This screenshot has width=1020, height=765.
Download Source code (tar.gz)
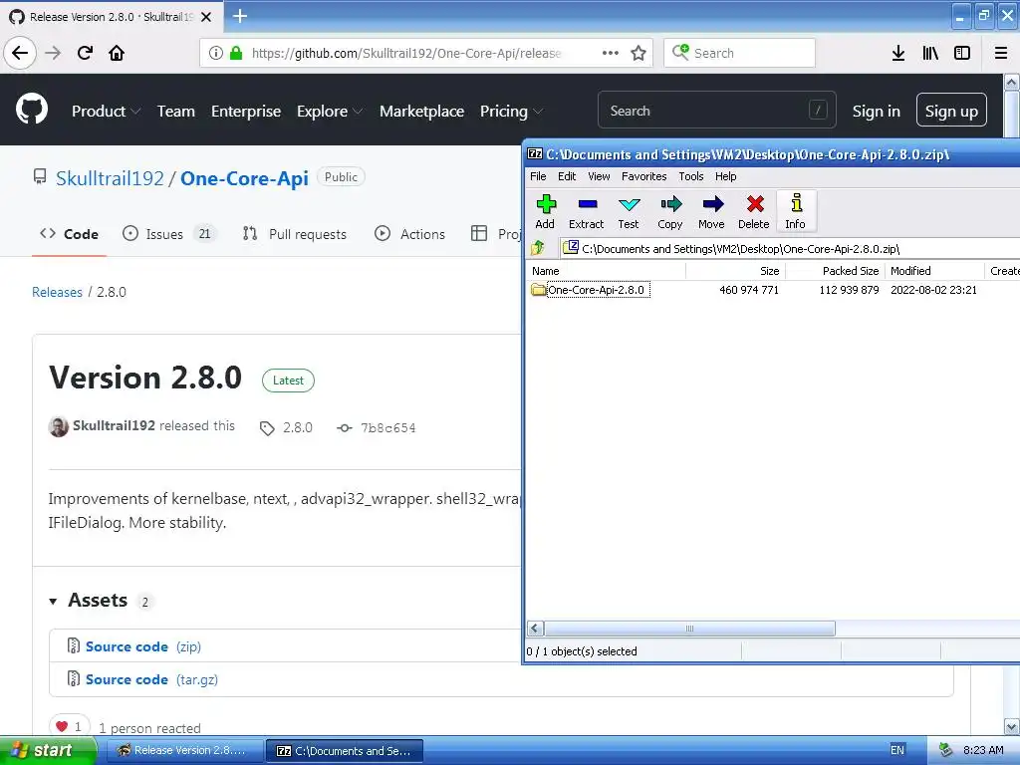click(151, 679)
